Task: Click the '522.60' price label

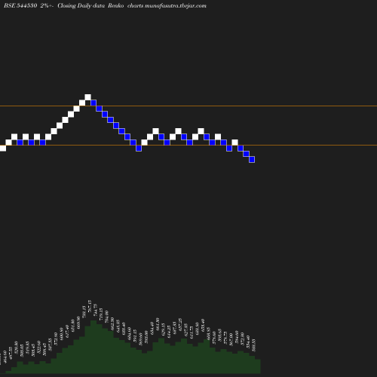Action: click(x=38, y=348)
